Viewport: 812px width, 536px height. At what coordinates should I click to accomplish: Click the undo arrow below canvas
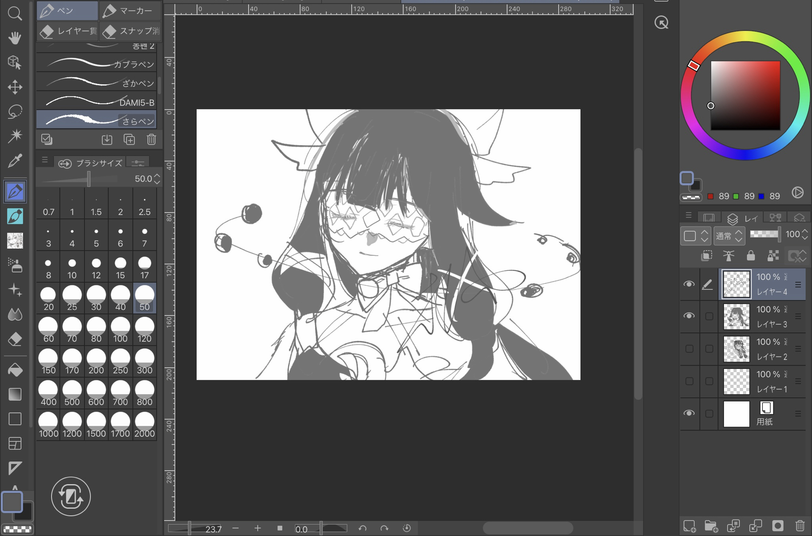(363, 528)
